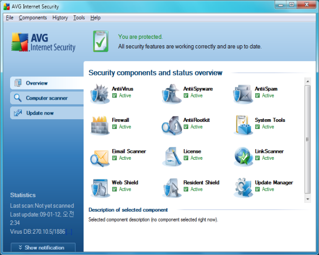The image size is (319, 255).
Task: Click the components list scrollbar thumb
Action: click(x=308, y=139)
